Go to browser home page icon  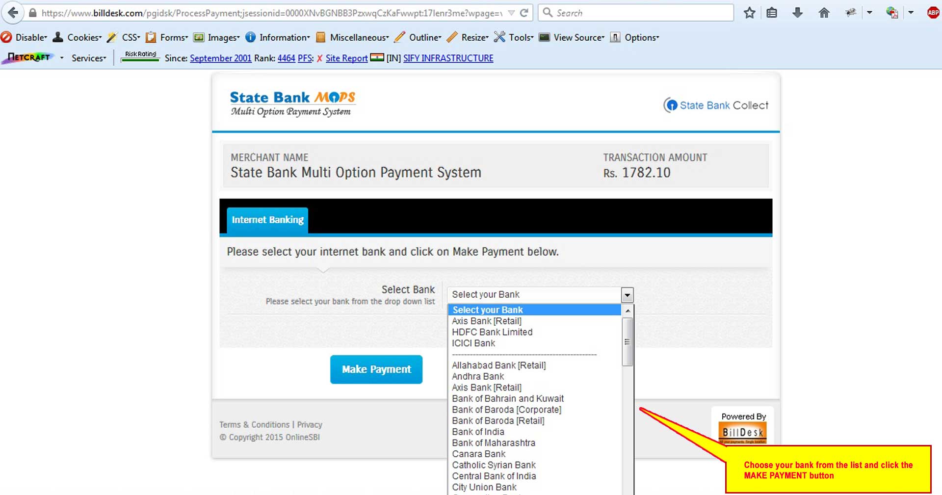pos(824,13)
